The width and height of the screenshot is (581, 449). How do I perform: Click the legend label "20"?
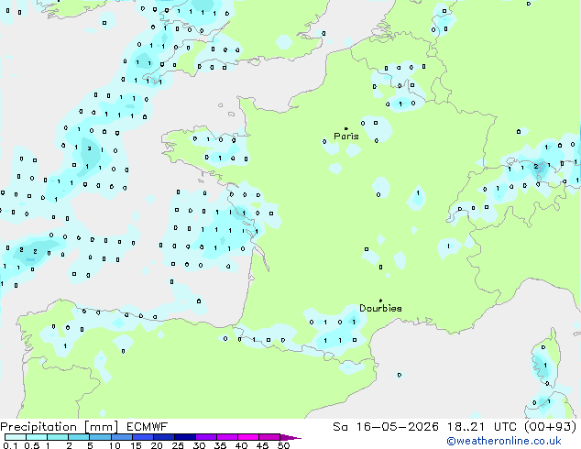click(157, 445)
